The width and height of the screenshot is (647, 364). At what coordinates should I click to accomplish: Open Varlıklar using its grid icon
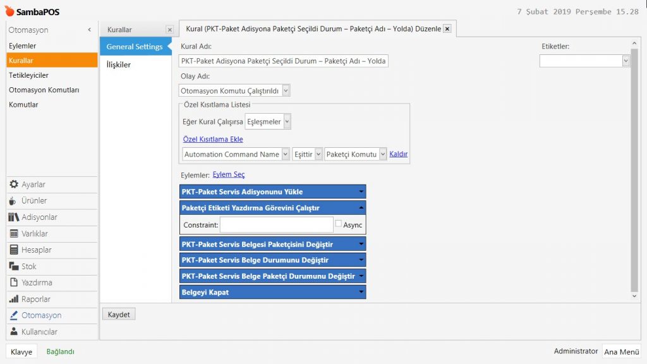[14, 234]
